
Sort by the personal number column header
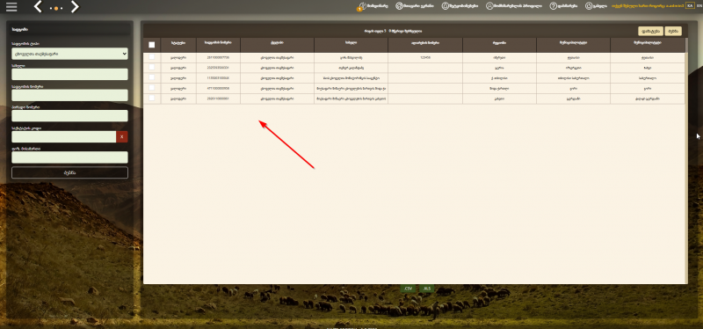(x=425, y=45)
